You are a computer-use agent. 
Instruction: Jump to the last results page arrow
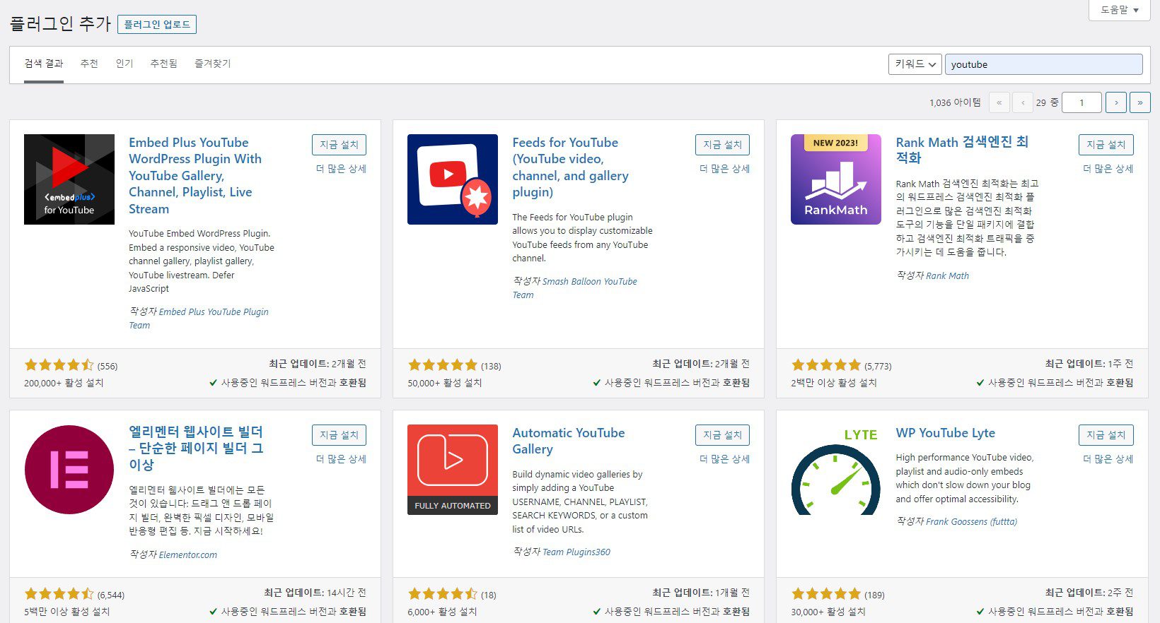(x=1139, y=102)
